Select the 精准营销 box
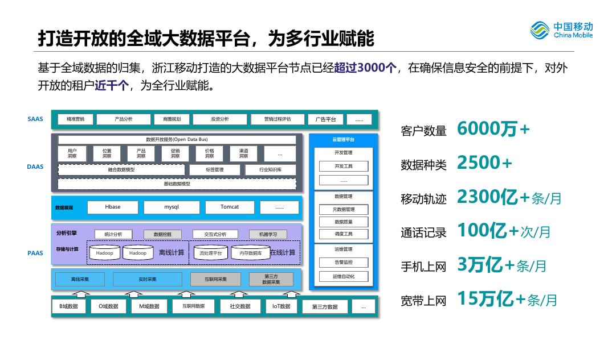This screenshot has width=608, height=341. click(x=75, y=119)
